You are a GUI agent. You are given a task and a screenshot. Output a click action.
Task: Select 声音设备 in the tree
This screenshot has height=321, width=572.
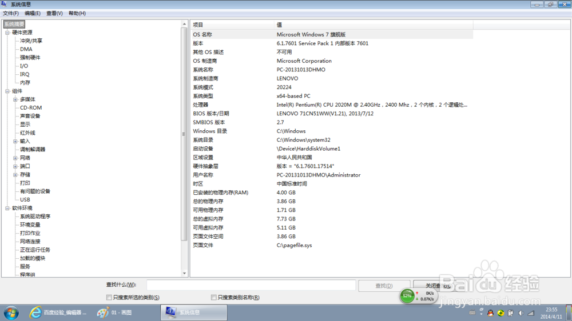[30, 116]
